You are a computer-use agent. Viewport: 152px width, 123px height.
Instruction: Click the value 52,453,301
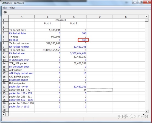point(80,87)
